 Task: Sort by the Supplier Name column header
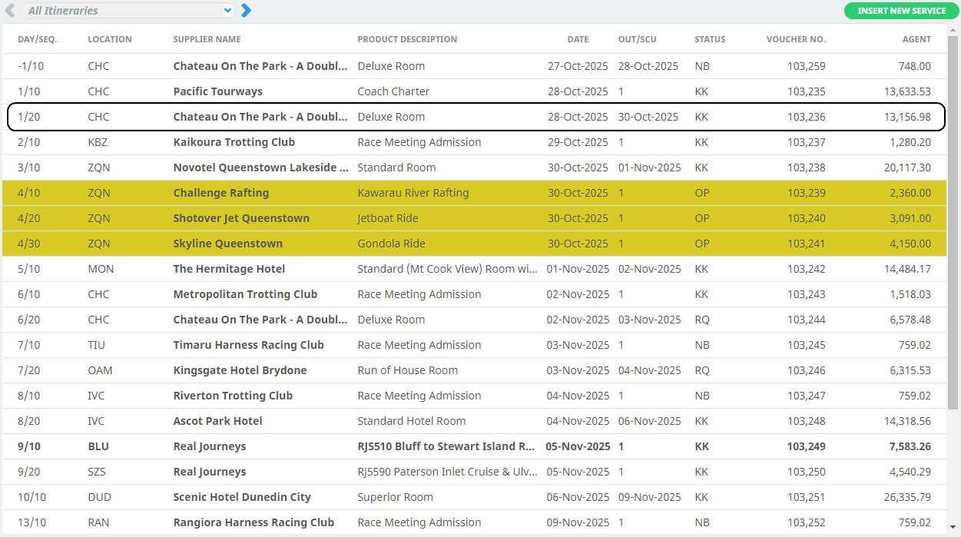coord(207,39)
